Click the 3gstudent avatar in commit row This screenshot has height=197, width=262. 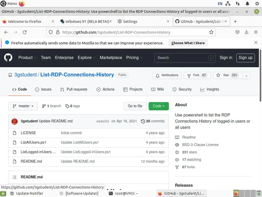coord(15,121)
